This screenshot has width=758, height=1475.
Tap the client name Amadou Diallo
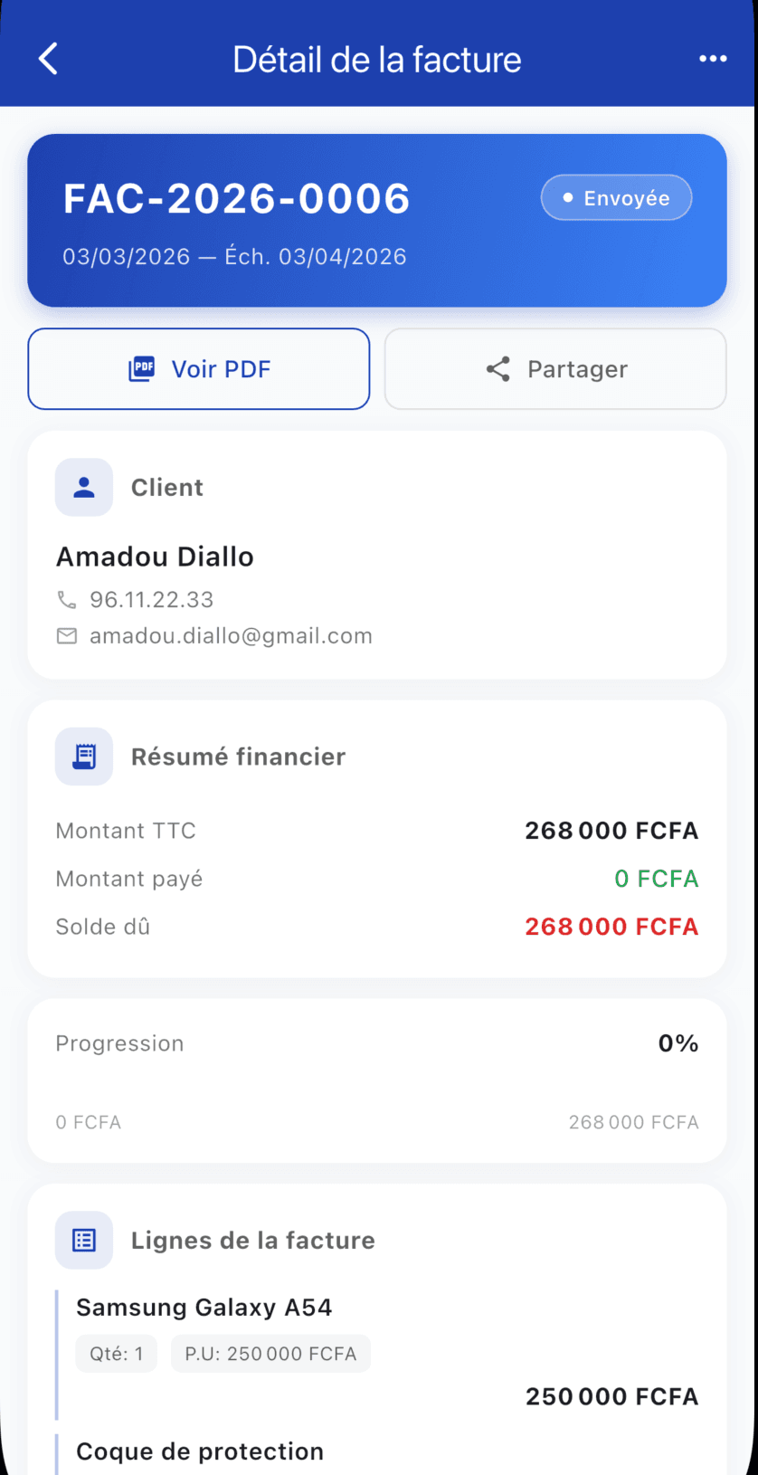point(156,557)
